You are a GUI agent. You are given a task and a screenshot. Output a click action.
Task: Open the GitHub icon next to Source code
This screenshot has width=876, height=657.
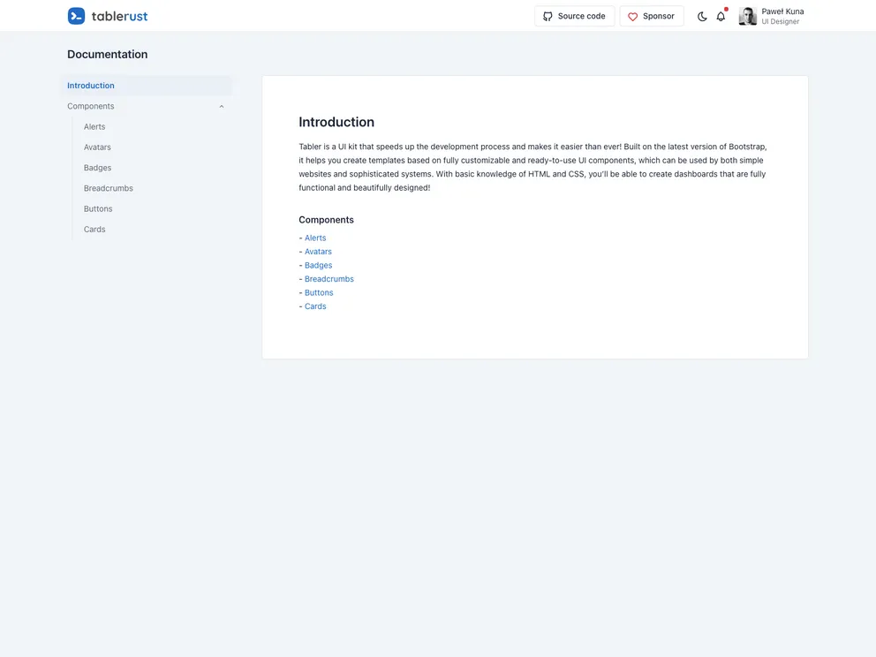[x=548, y=15]
